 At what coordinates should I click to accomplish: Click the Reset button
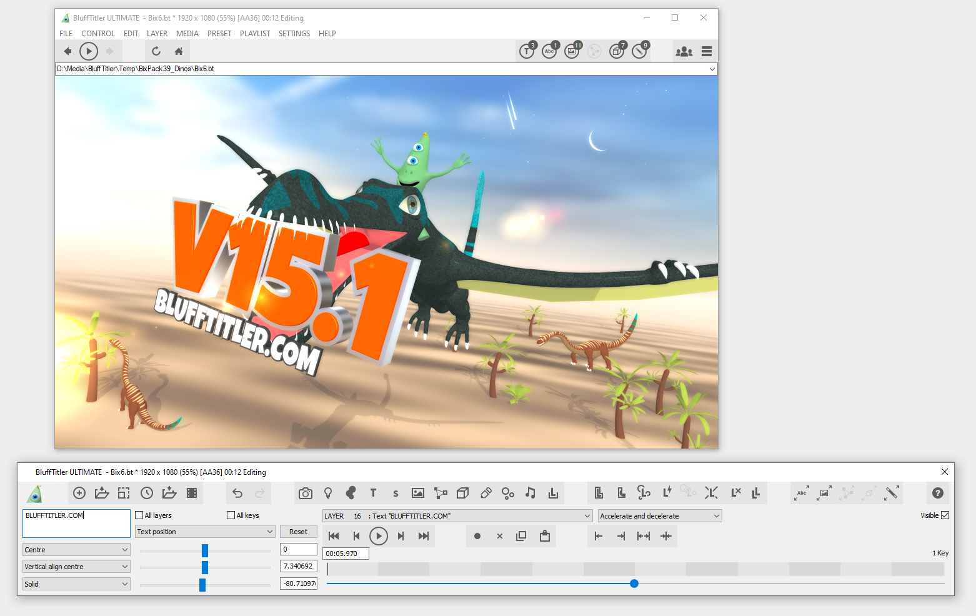point(299,532)
